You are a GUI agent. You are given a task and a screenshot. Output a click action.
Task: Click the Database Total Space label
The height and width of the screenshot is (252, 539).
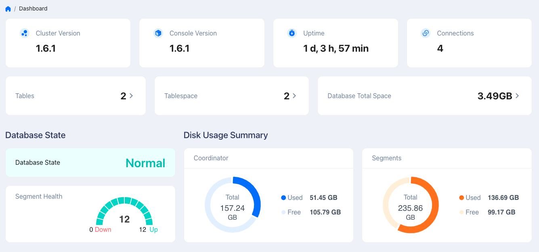point(359,96)
